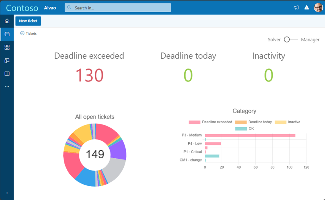Click the megaphone announcements icon

(x=296, y=7)
